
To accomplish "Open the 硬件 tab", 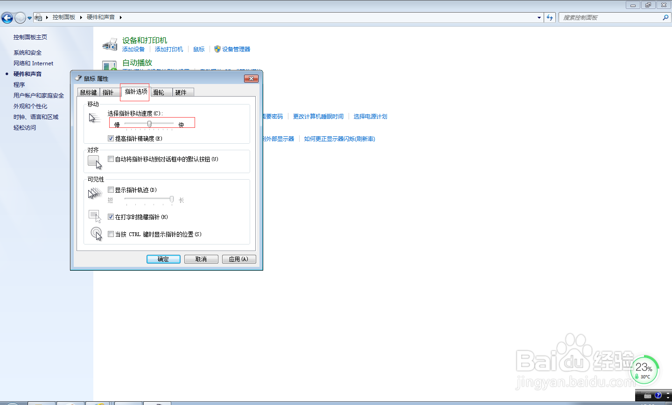I will point(182,92).
